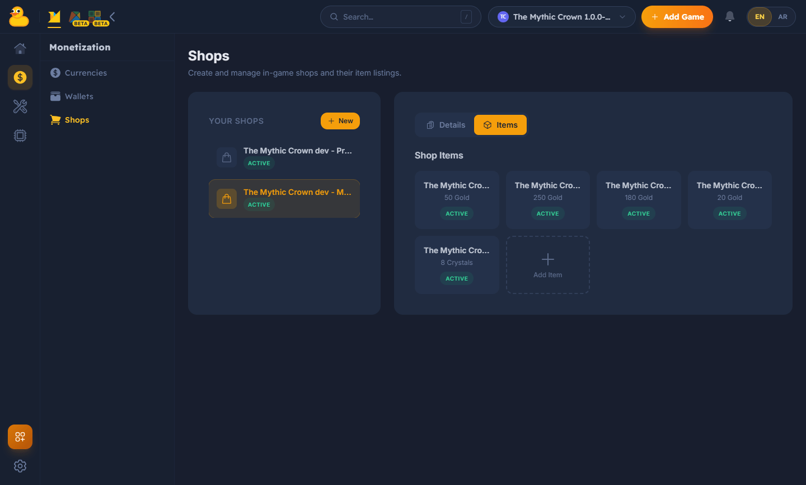Screen dimensions: 806x485
Task: Create a New shop
Action: coord(340,121)
